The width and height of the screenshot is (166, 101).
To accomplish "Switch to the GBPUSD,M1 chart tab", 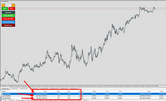I will coord(24,89).
